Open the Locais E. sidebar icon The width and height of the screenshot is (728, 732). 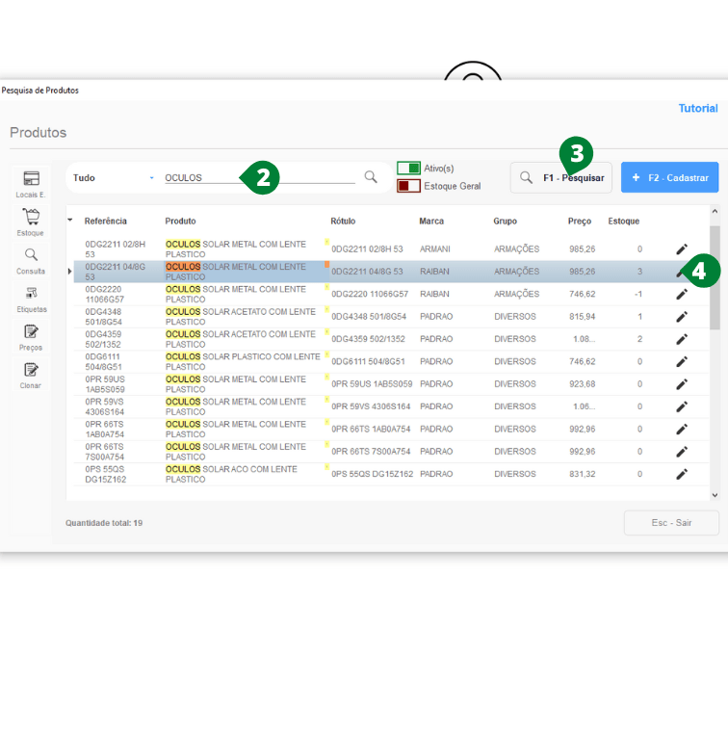(x=31, y=183)
